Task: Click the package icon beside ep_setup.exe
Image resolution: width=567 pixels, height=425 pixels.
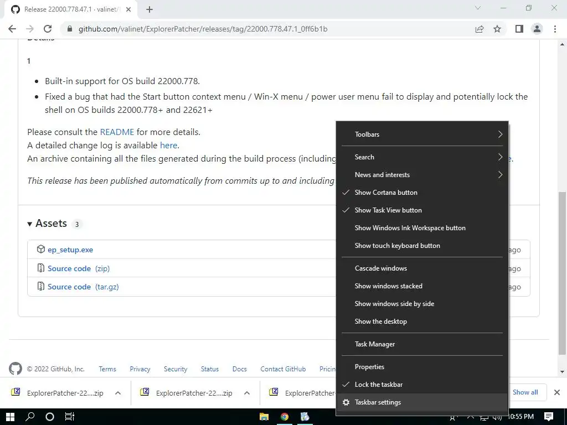Action: tap(41, 249)
